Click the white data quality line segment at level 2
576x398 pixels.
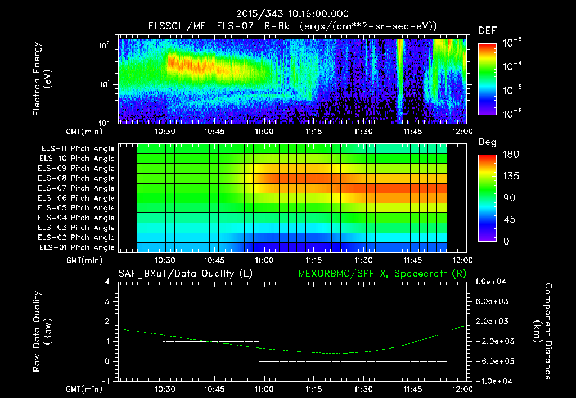coord(150,322)
